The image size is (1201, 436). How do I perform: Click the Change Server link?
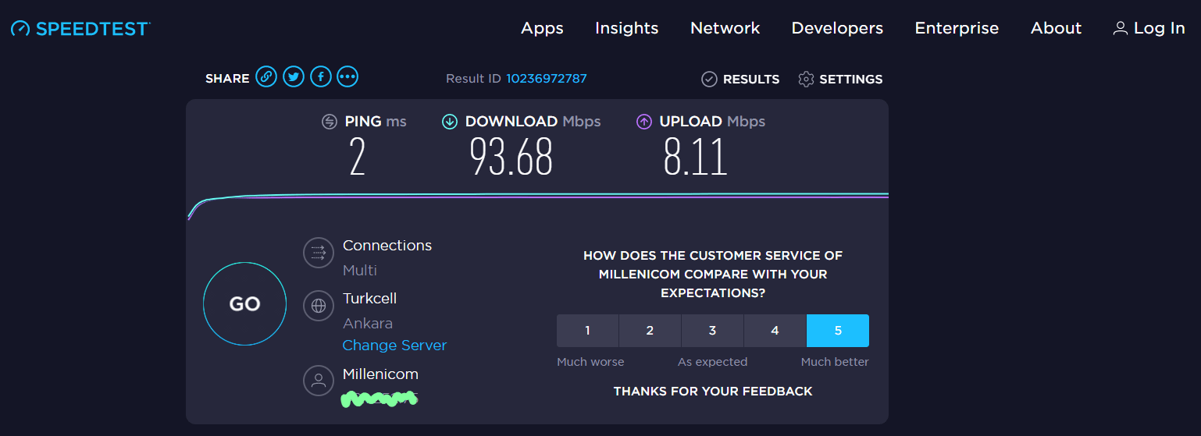394,345
